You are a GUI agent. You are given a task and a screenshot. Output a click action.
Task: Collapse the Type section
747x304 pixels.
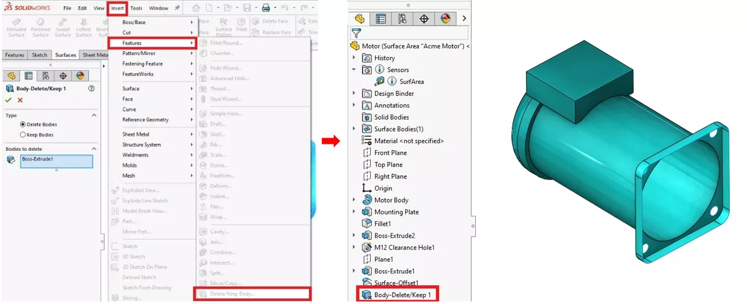[94, 115]
